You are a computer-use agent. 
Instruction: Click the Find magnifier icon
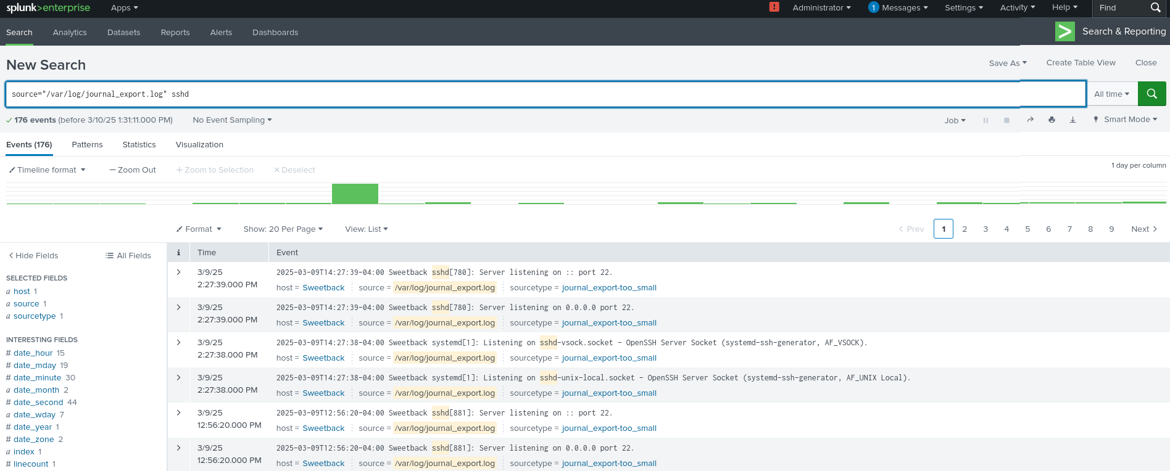1155,7
